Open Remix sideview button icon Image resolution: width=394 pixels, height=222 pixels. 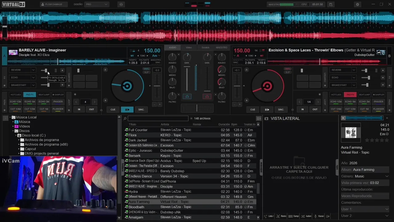point(278,216)
